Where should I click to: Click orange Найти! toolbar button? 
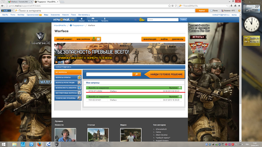[x=202, y=11]
